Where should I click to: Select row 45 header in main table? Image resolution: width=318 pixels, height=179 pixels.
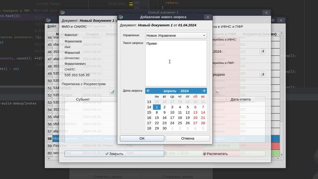[x=50, y=44]
